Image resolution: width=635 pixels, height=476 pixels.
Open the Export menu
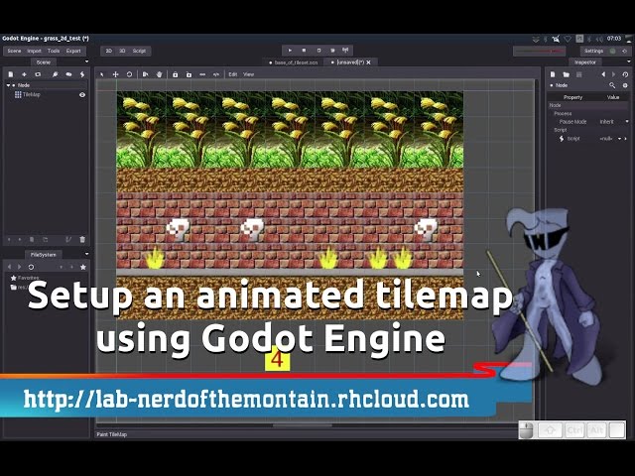[x=73, y=51]
